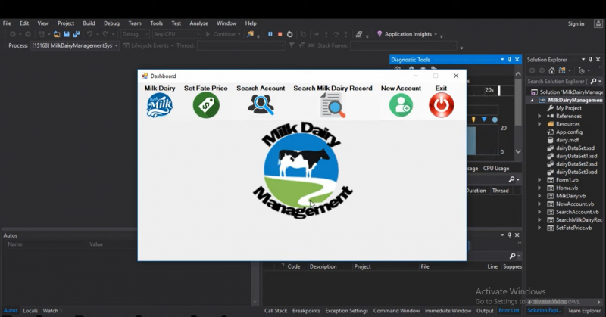Click Solution Explorer Home icon
The height and width of the screenshot is (317, 606).
click(x=552, y=70)
